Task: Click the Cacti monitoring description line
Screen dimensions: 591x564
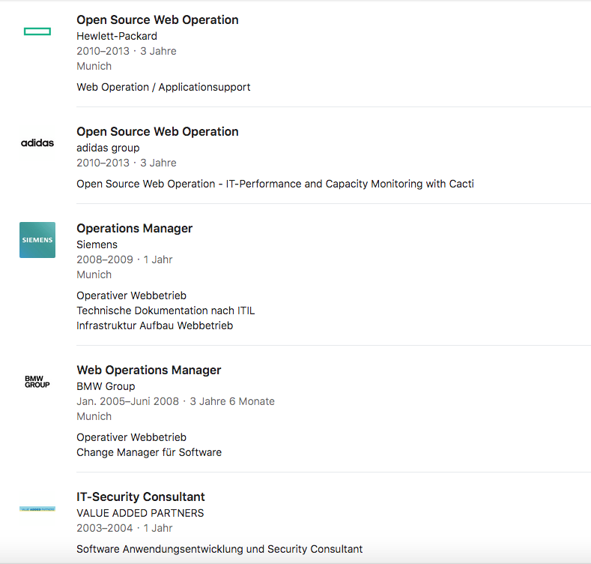Action: 275,184
